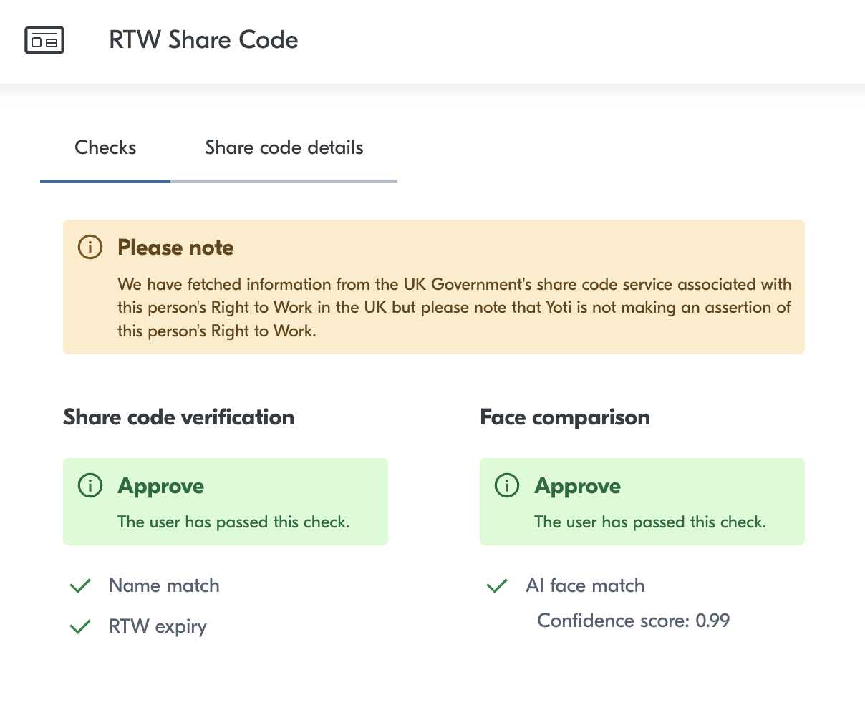Click the Confidence score 0.99 text
The image size is (865, 710).
[633, 621]
